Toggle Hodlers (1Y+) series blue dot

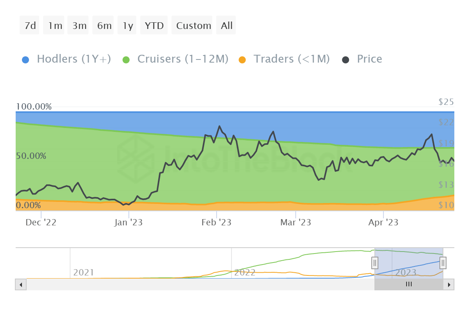[x=25, y=59]
